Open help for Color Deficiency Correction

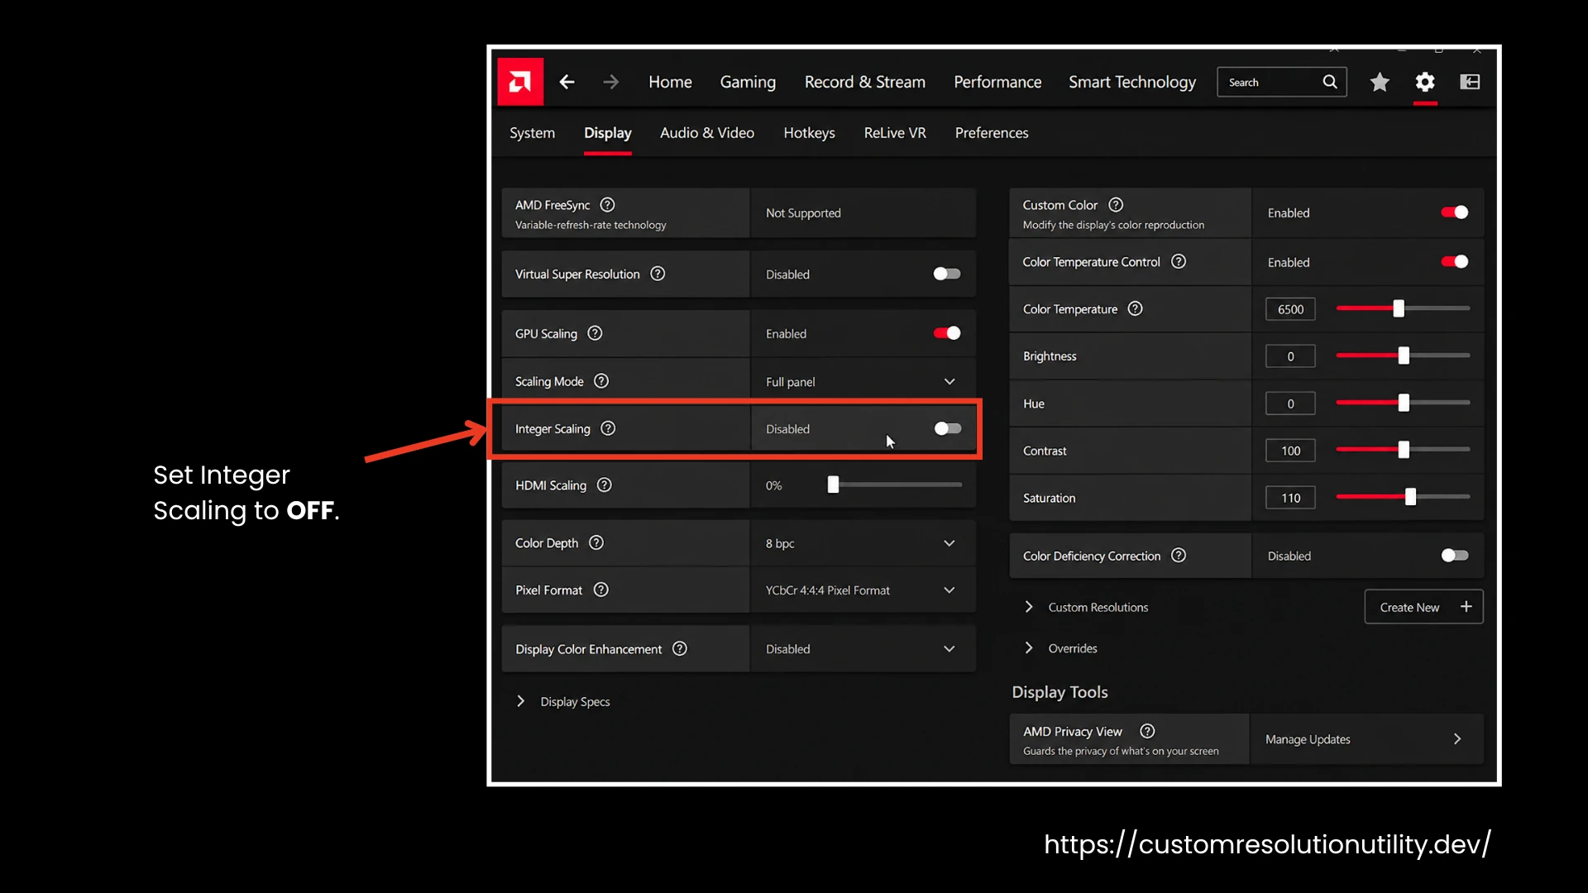pyautogui.click(x=1179, y=556)
